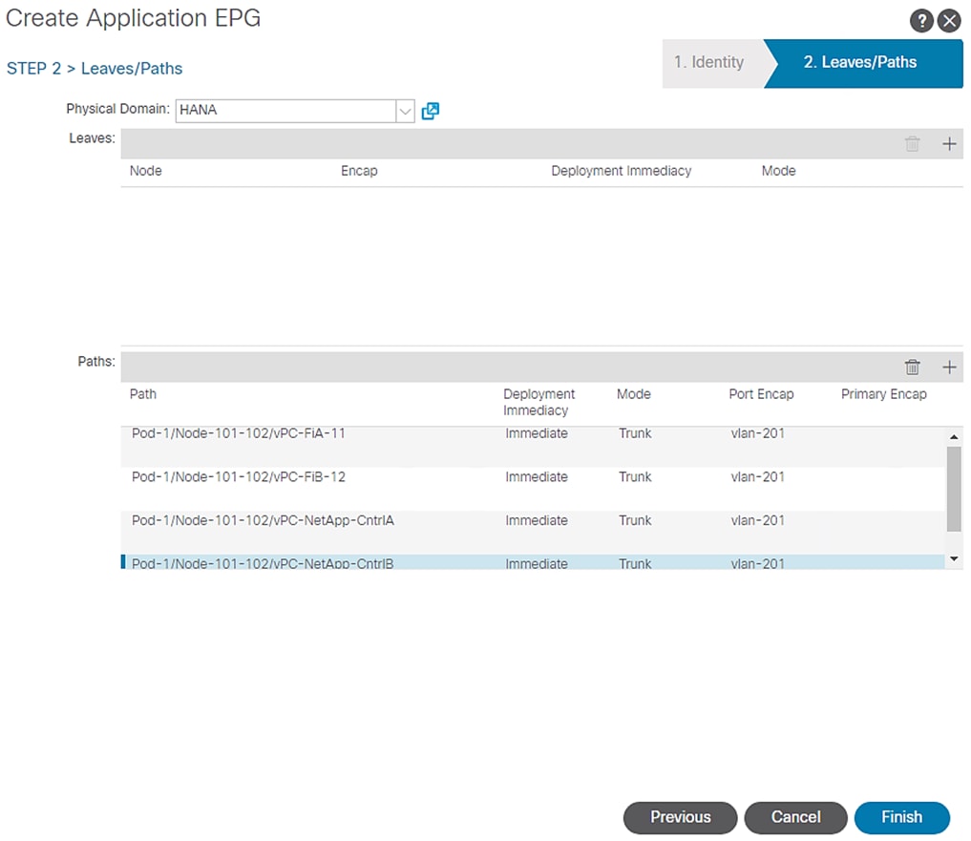Click the Finish button
Viewport: 971px width, 841px height.
click(x=901, y=817)
